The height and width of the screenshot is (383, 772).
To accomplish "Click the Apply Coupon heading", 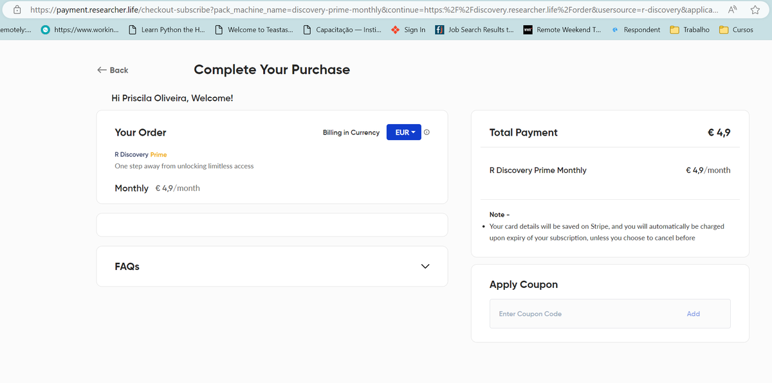I will (x=524, y=285).
